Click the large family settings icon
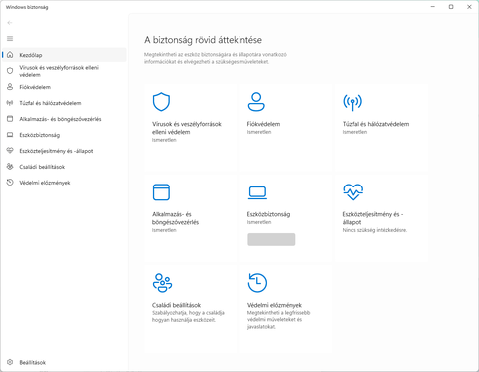 coord(162,283)
